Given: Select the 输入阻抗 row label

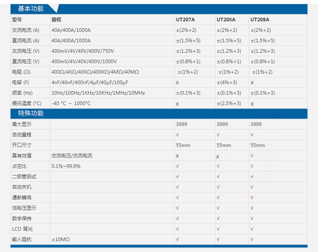Looking at the screenshot, I should [22, 240].
